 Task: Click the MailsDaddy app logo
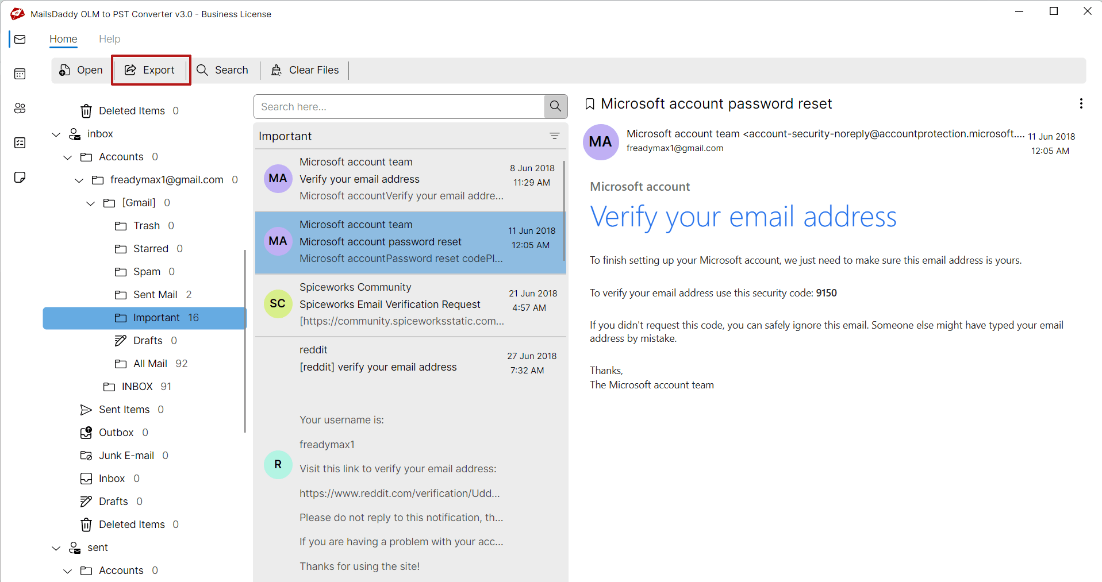point(17,14)
